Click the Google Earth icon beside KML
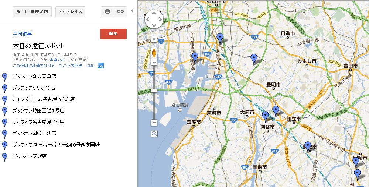 point(101,66)
